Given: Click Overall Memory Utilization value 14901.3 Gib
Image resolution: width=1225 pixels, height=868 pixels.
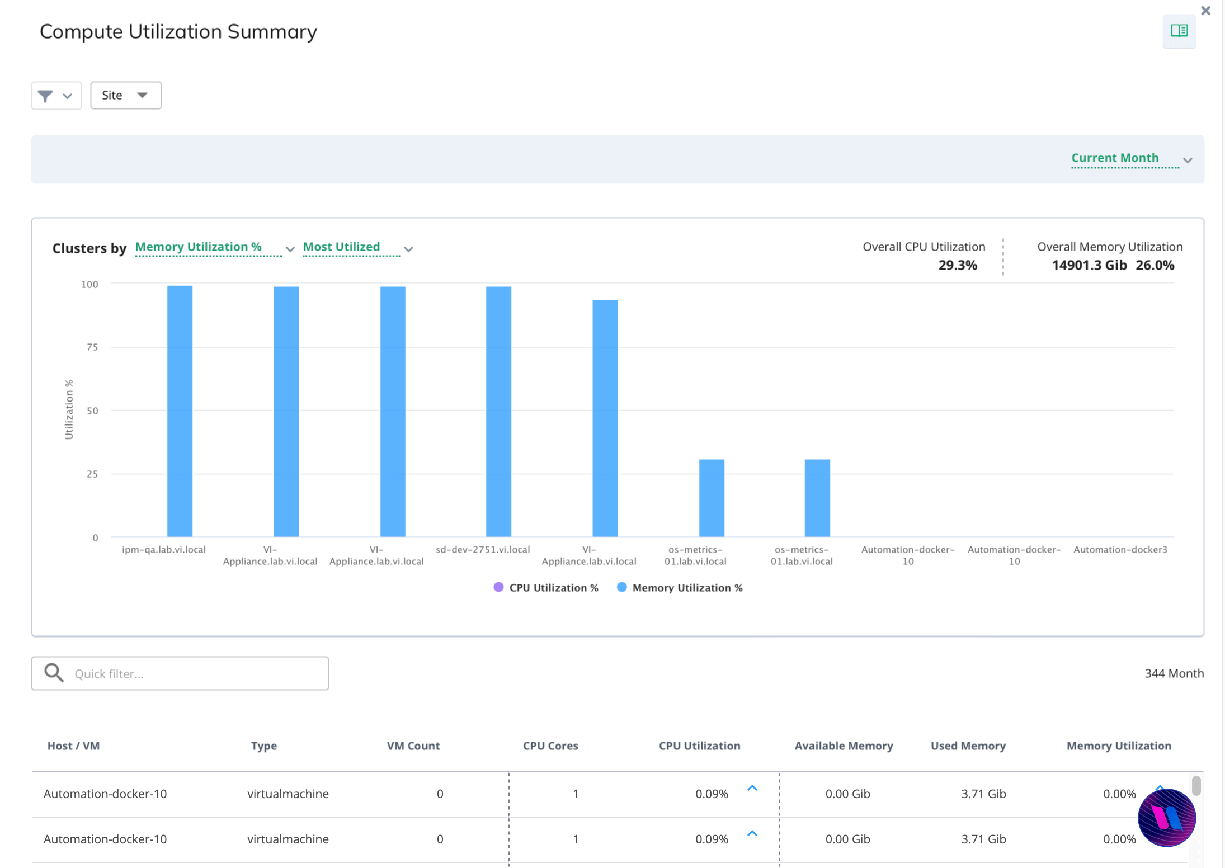Looking at the screenshot, I should [x=1089, y=265].
